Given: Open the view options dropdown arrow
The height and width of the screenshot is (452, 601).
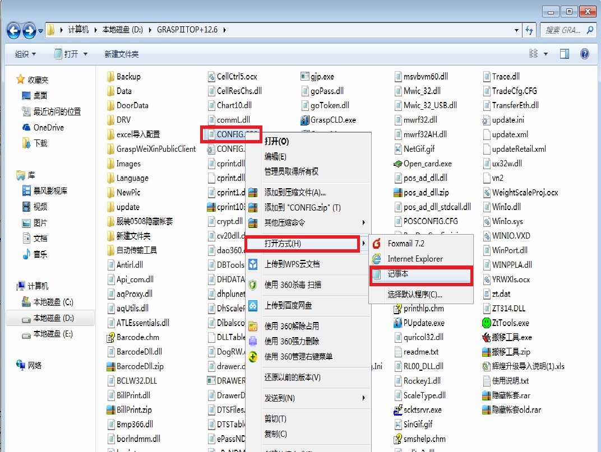Looking at the screenshot, I should [545, 54].
